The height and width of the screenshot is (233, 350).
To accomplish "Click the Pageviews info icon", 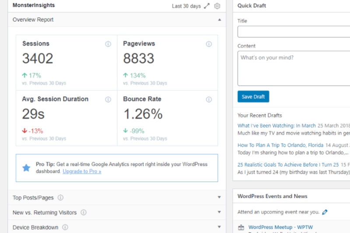I will (x=209, y=44).
